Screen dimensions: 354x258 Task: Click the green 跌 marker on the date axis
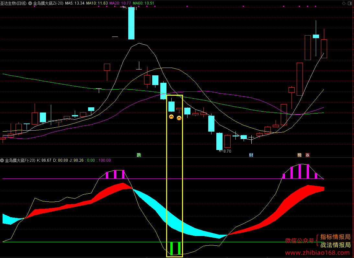(139, 155)
